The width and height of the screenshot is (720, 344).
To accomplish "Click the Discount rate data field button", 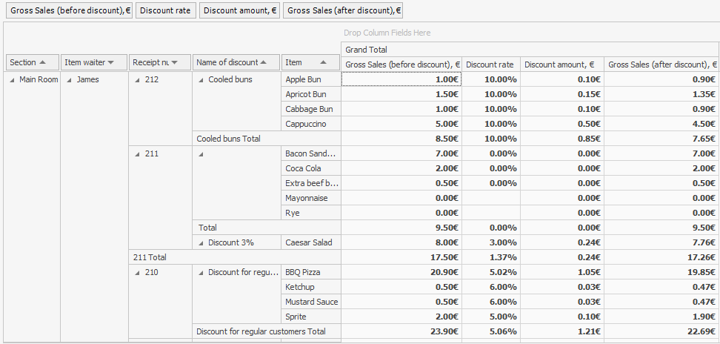I will click(165, 10).
